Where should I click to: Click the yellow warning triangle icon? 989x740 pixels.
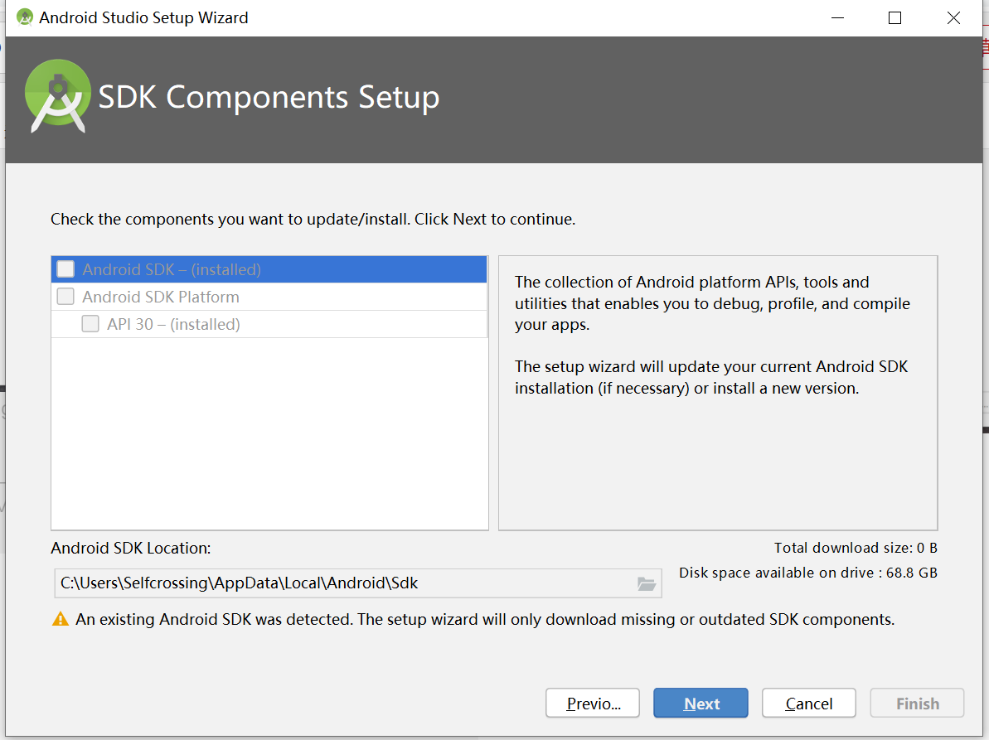[60, 619]
